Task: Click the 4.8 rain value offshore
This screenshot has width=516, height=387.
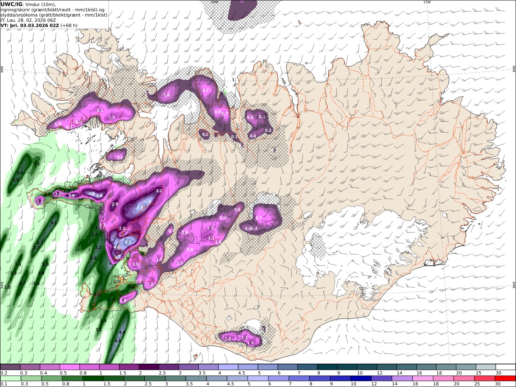Action: [x=123, y=332]
